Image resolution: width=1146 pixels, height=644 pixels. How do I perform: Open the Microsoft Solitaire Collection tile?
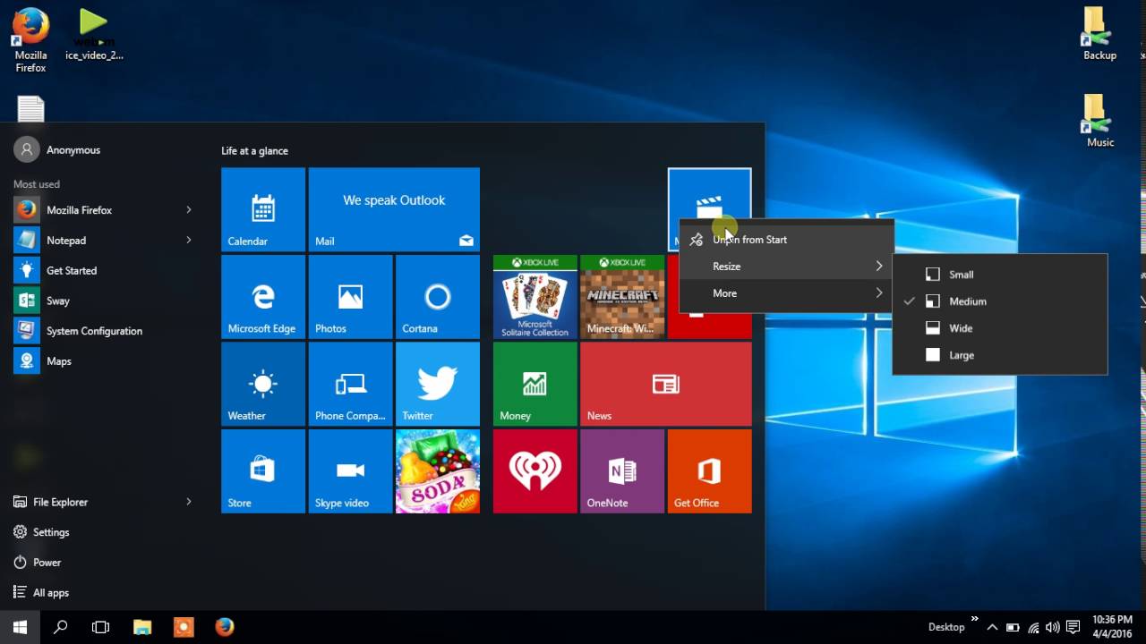click(x=535, y=297)
